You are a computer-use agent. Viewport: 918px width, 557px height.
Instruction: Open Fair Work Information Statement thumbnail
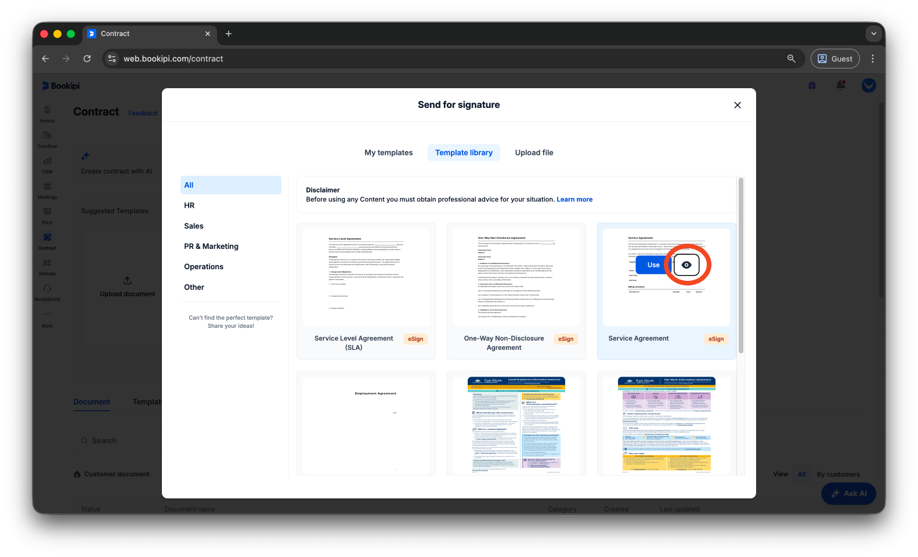coord(667,425)
